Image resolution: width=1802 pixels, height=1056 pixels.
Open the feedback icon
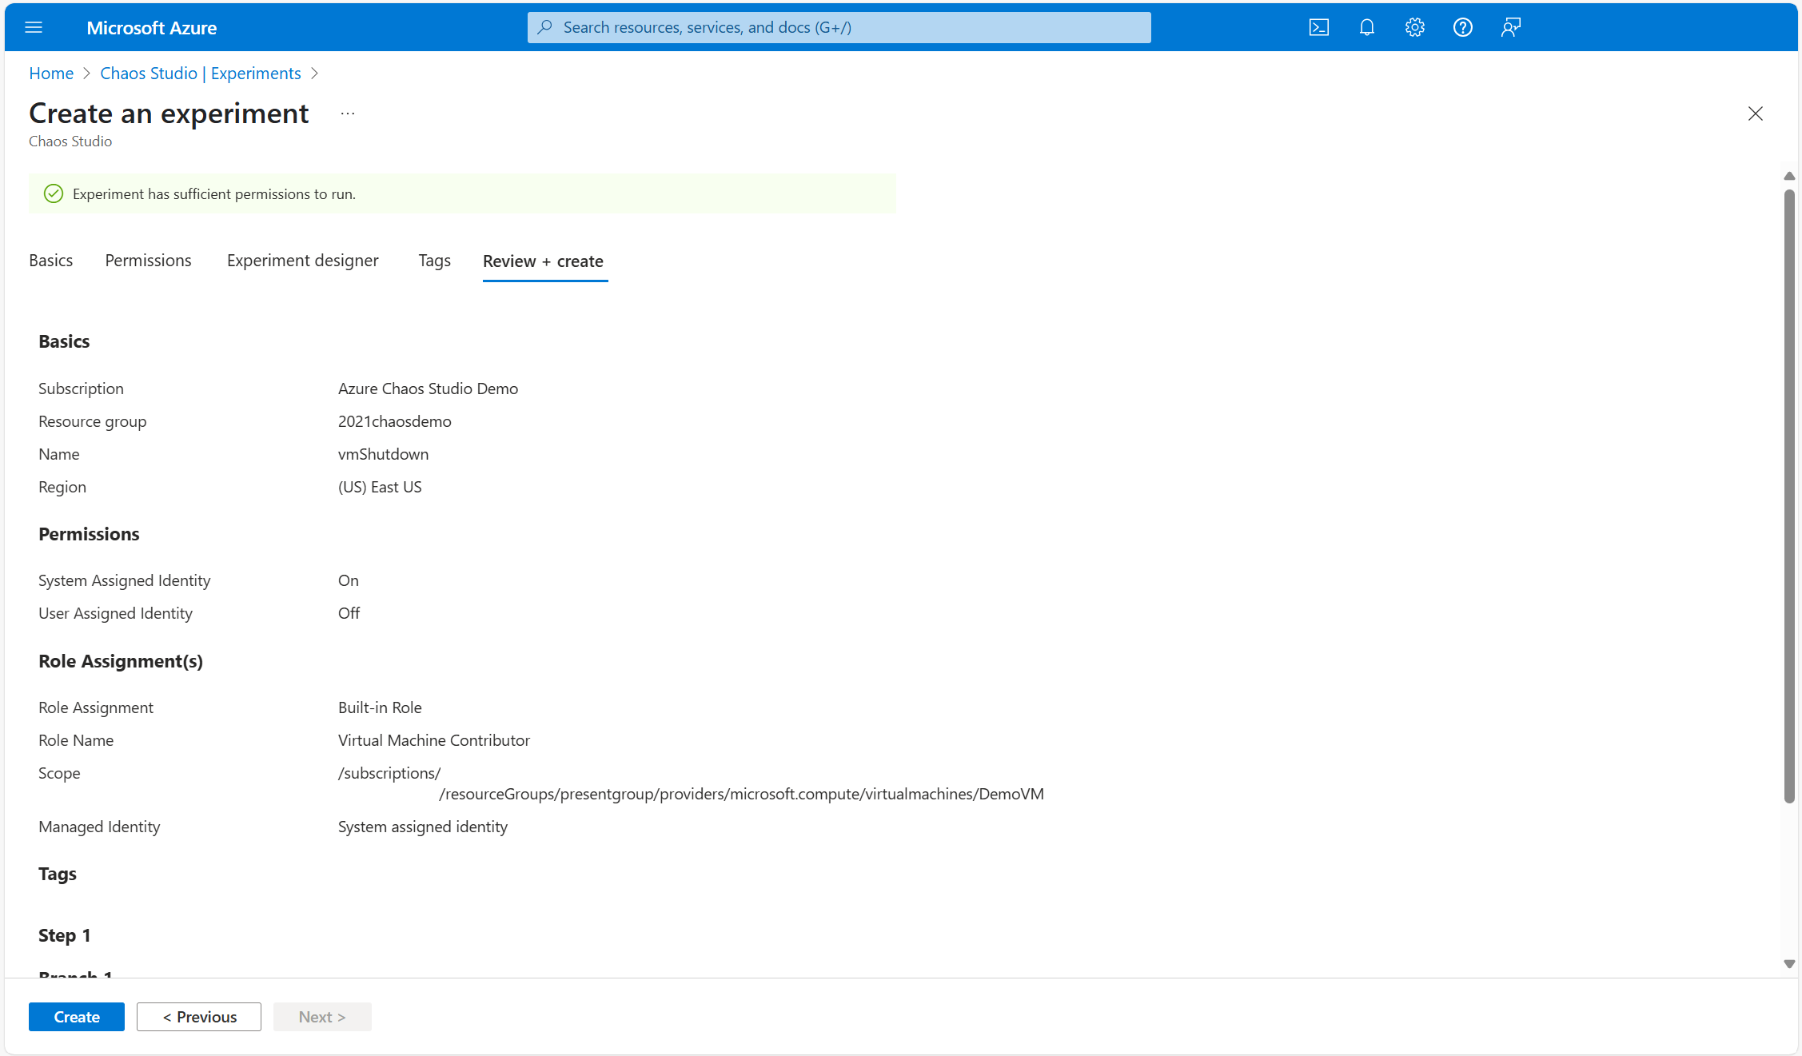coord(1510,28)
